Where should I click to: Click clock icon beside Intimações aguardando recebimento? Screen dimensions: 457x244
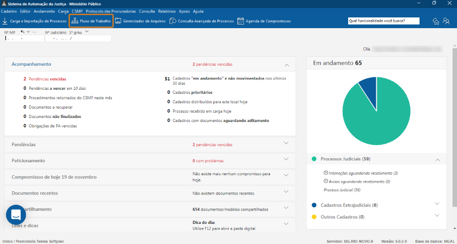[x=326, y=173]
